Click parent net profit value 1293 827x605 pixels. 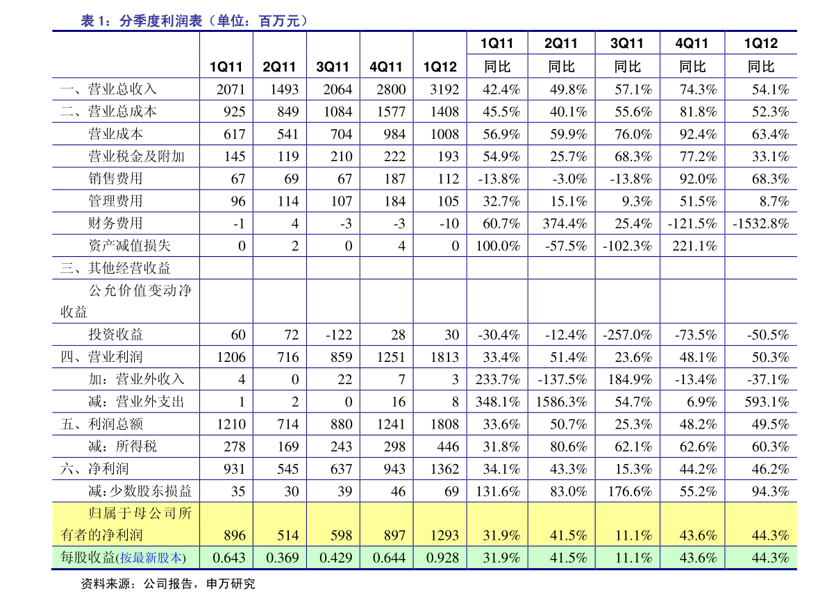pyautogui.click(x=444, y=536)
